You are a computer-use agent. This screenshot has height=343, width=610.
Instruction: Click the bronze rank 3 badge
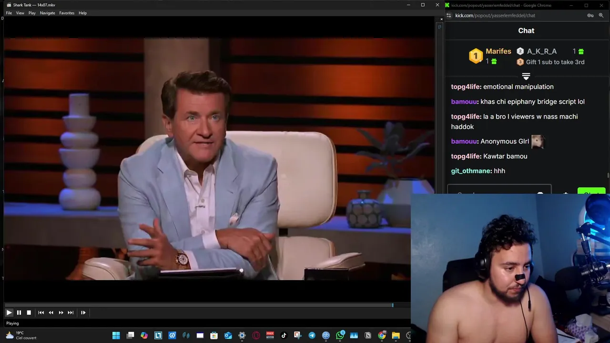(x=520, y=62)
